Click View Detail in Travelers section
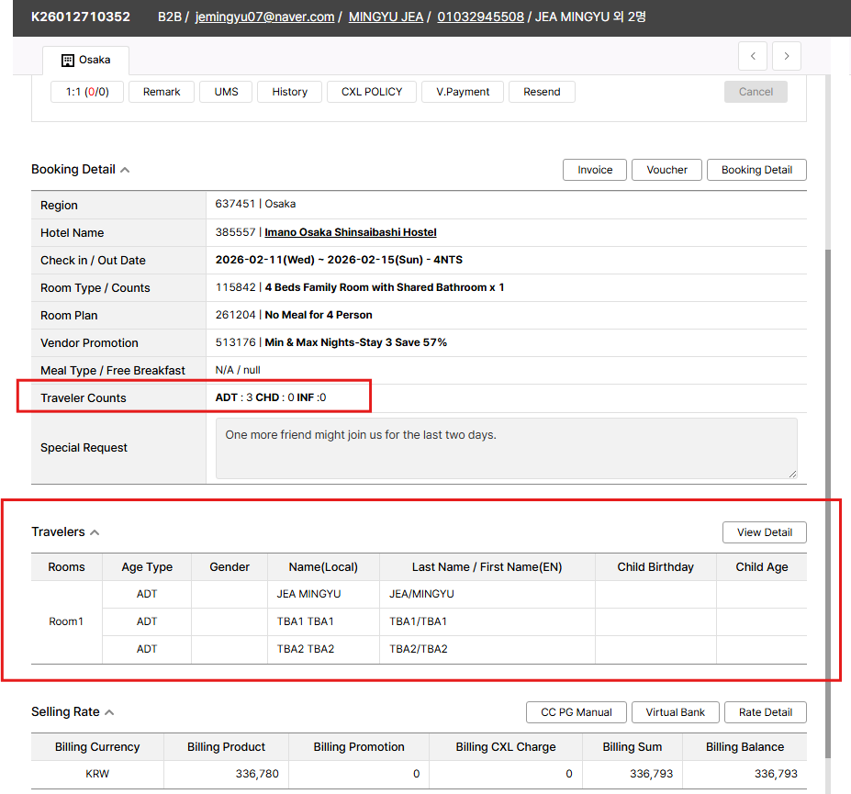The width and height of the screenshot is (851, 794). click(764, 532)
